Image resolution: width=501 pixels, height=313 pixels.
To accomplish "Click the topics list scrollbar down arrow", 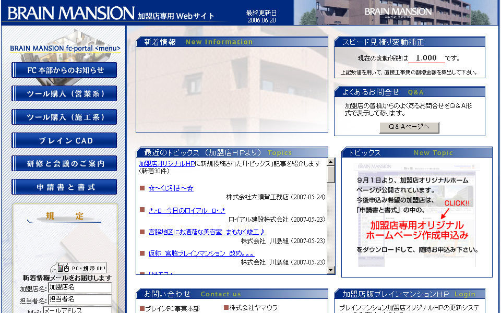I will 331,270.
